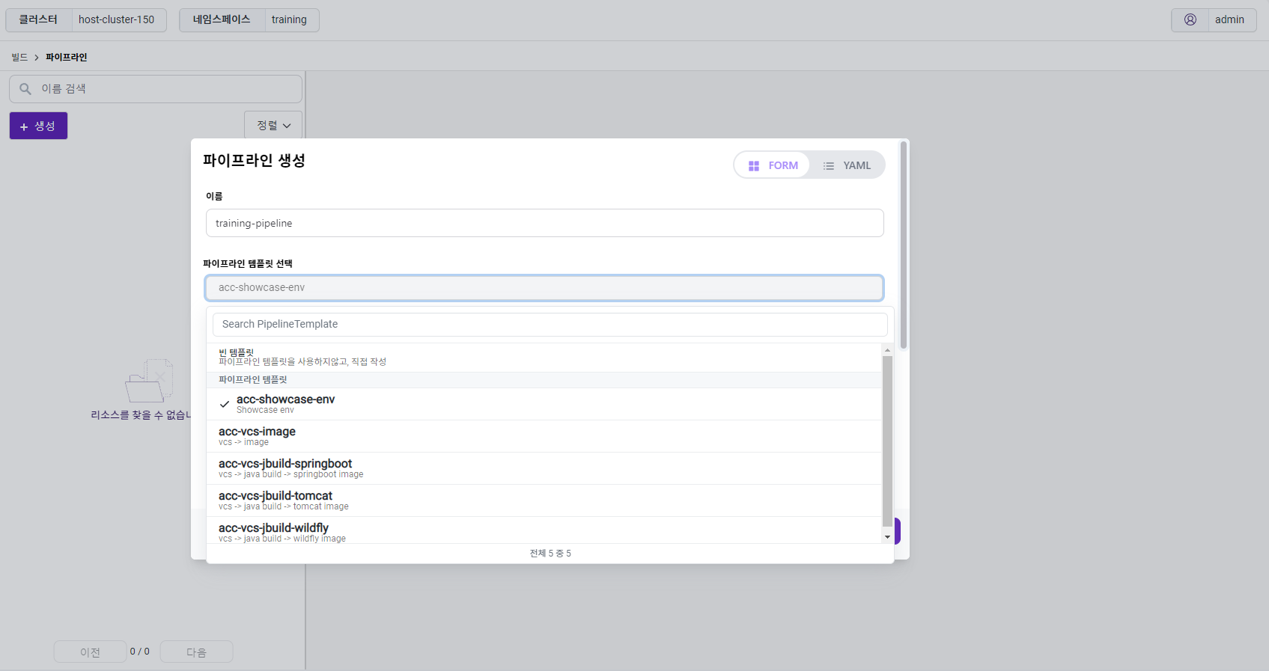Open the 네임스페이스 training selector
This screenshot has height=671, width=1269.
click(x=249, y=19)
